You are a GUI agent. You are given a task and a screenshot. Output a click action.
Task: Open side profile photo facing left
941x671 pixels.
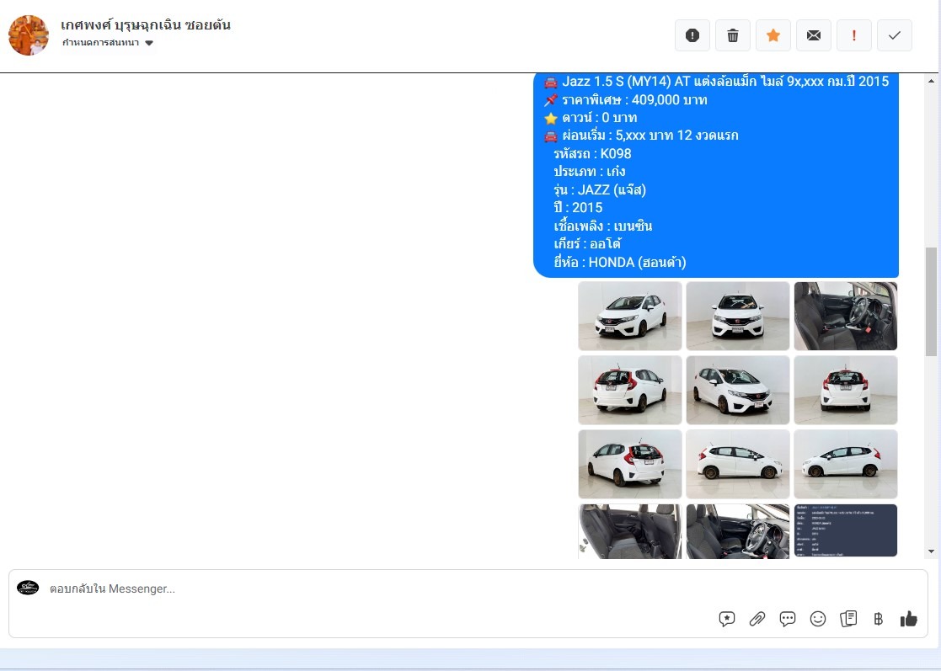click(x=846, y=464)
